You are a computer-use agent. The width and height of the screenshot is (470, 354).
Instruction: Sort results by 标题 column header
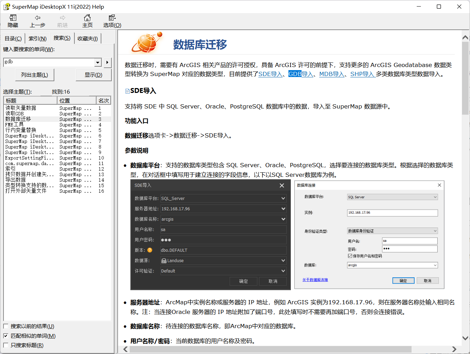[30, 100]
